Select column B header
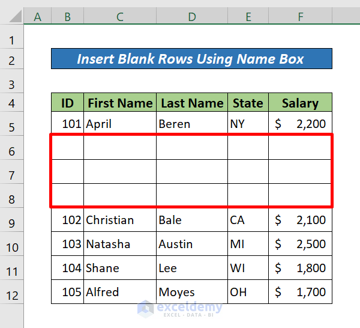 pyautogui.click(x=67, y=17)
